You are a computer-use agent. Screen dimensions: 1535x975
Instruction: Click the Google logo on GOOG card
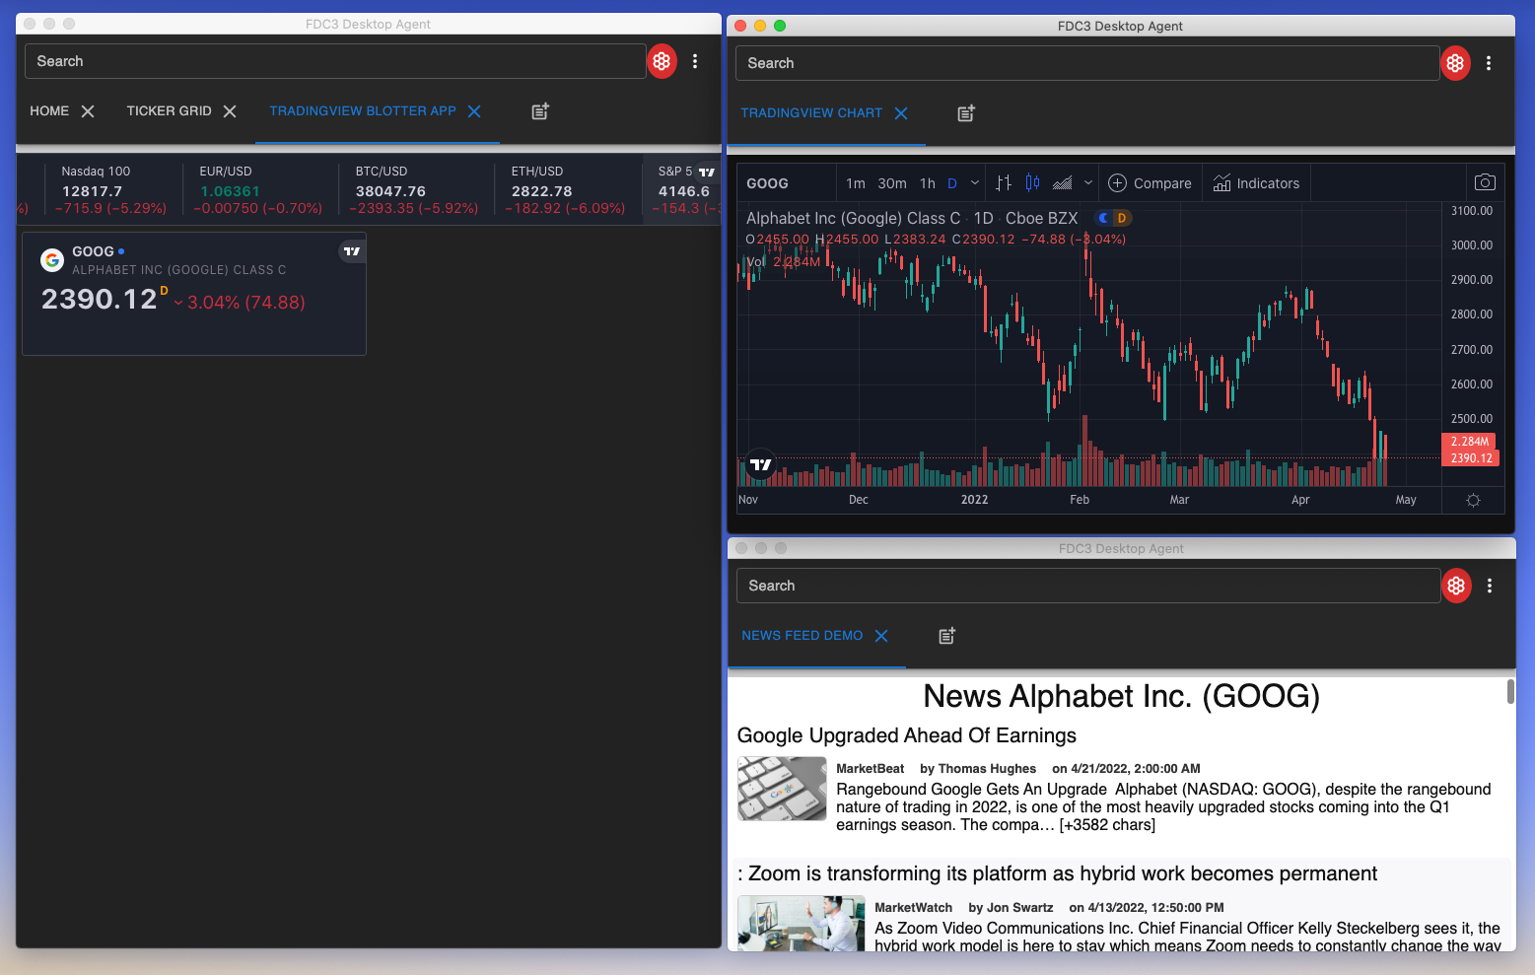[x=52, y=260]
